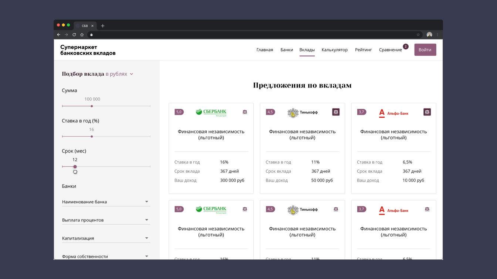The image size is (497, 279).
Task: Click compare scales icon on second-row Sberbank card
Action: 245,209
